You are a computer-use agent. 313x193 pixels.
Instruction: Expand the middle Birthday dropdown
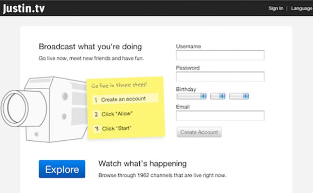point(217,96)
